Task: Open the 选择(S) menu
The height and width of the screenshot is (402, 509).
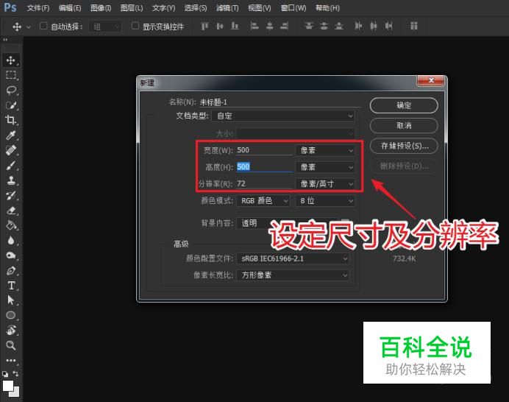Action: (196, 8)
